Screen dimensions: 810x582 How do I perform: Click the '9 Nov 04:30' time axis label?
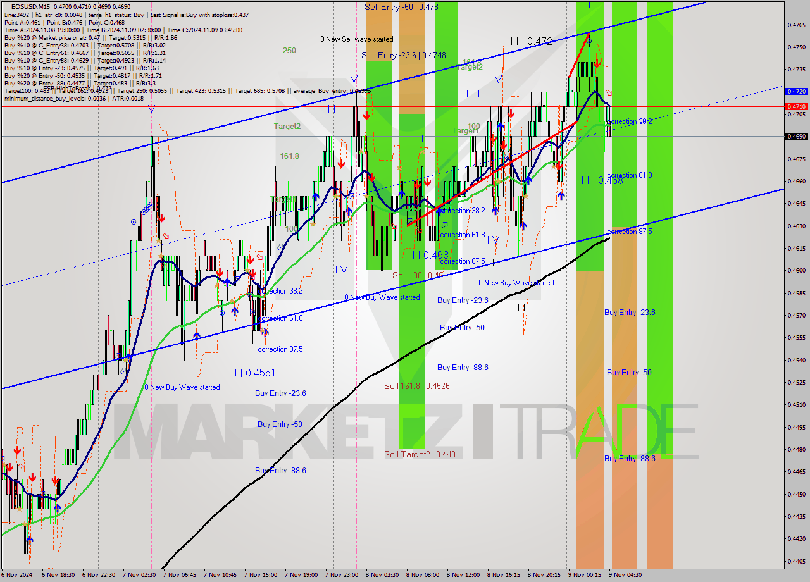coord(625,575)
